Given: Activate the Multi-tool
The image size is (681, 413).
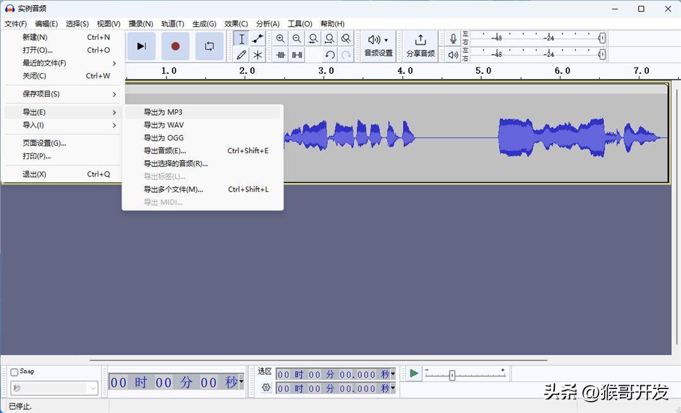Looking at the screenshot, I should (x=257, y=55).
